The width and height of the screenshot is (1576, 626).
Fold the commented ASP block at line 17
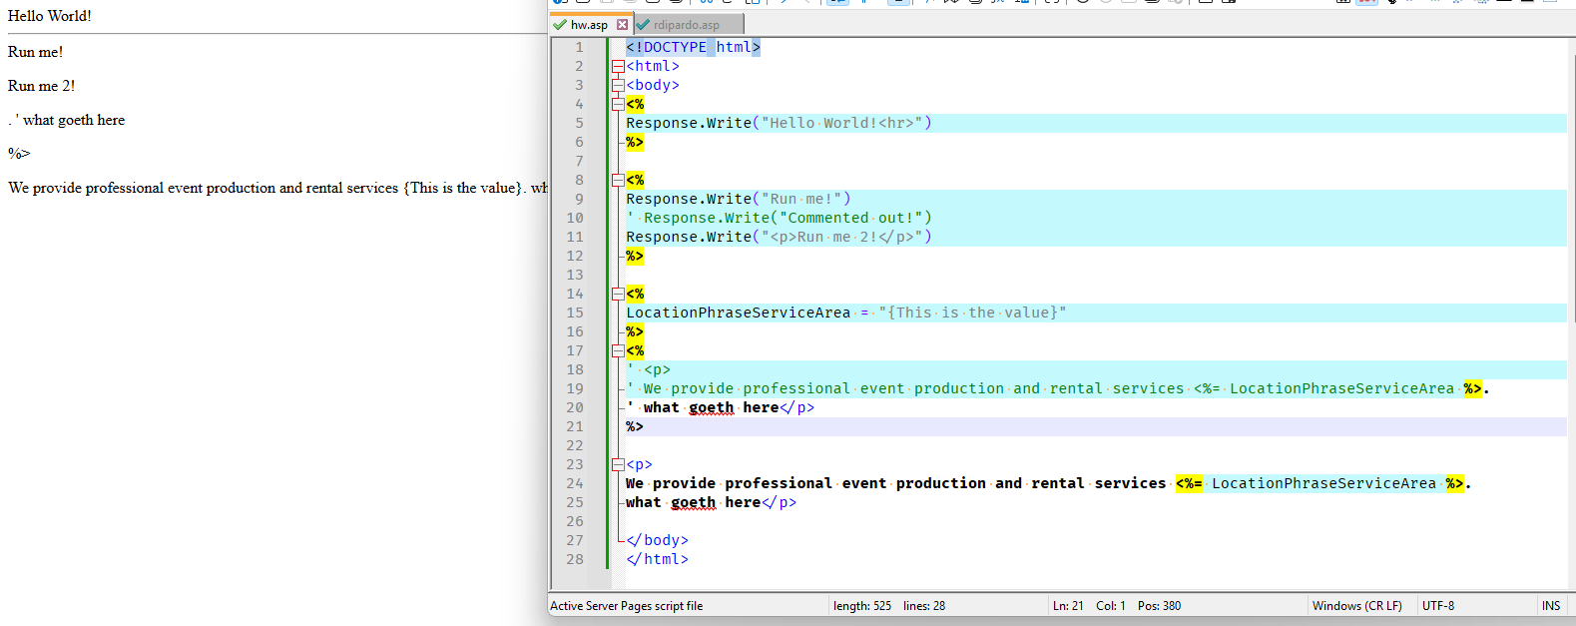pyautogui.click(x=618, y=351)
